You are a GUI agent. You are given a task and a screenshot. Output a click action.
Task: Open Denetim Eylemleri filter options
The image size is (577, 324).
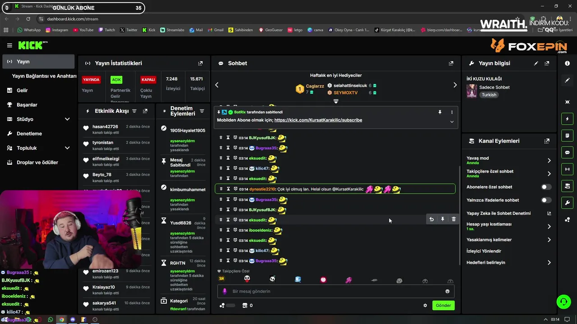coord(202,111)
